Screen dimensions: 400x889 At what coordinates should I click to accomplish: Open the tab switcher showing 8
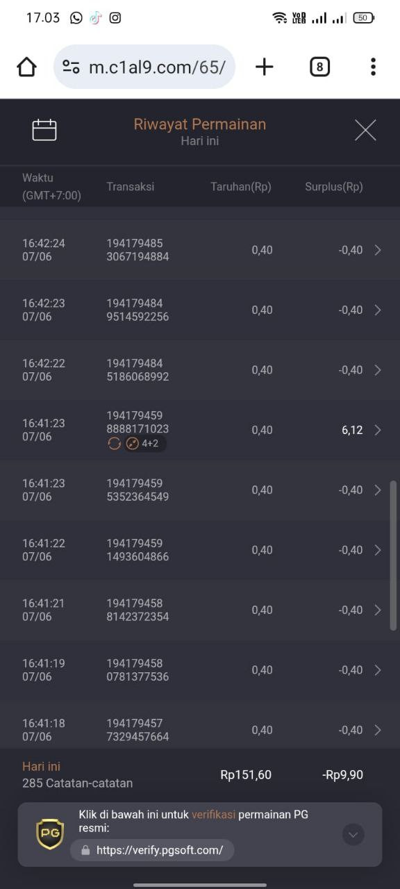(x=319, y=67)
